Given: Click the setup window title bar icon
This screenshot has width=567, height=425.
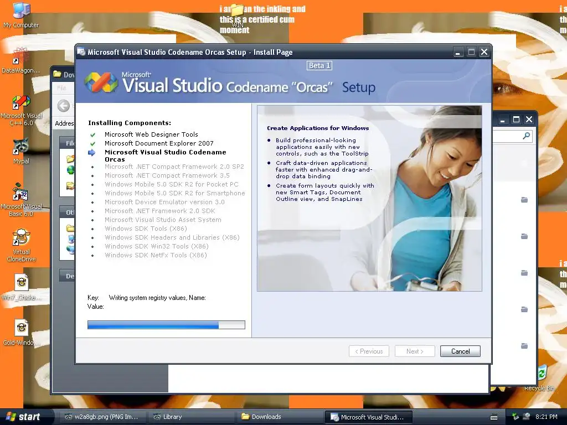Looking at the screenshot, I should coord(81,51).
